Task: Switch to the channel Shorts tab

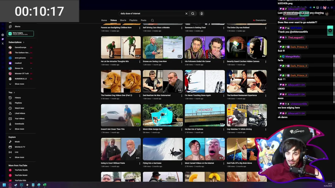Action: 123,20
